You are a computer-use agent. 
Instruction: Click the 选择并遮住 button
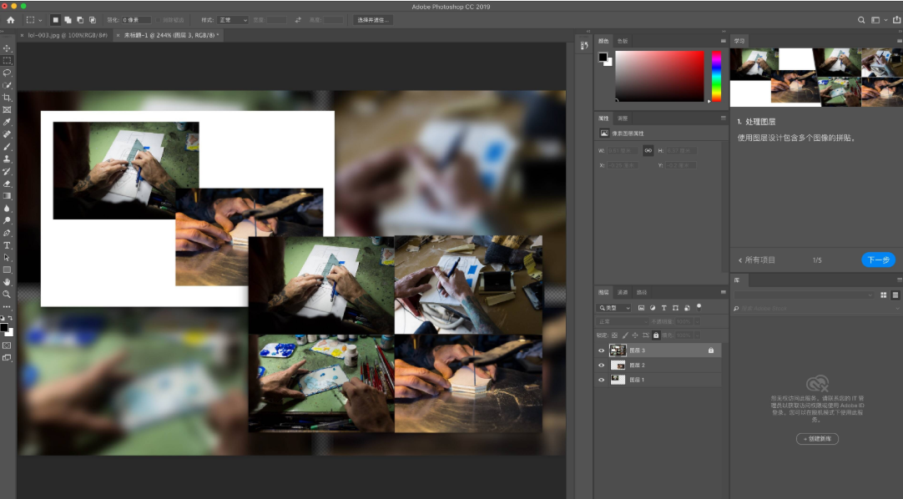373,19
